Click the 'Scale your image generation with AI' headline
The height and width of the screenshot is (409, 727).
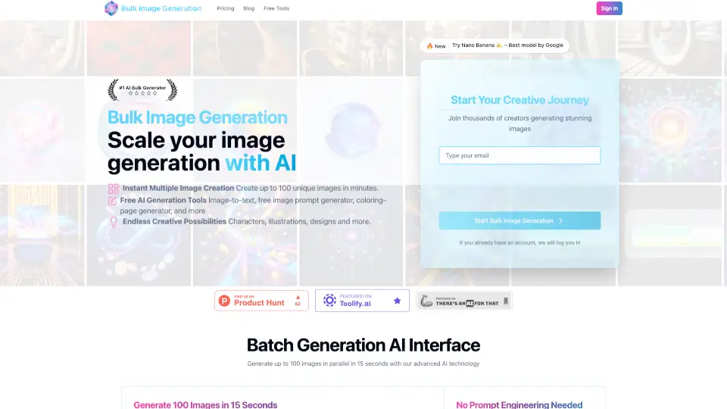tap(201, 151)
